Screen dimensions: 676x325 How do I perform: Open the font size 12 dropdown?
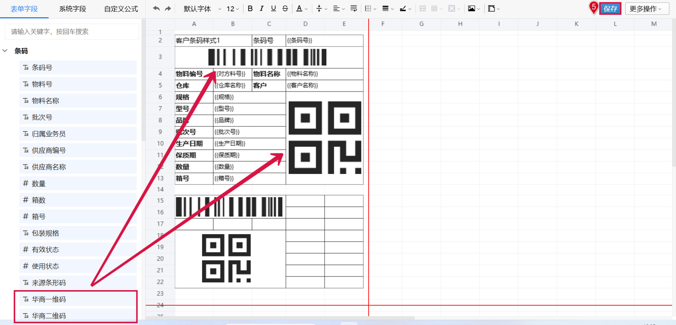coord(232,9)
